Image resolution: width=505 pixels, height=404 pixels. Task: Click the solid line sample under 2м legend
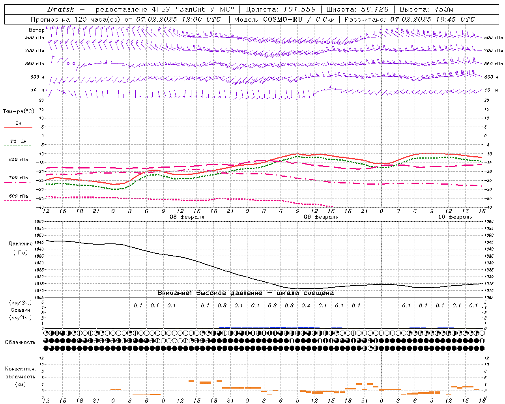(x=18, y=127)
